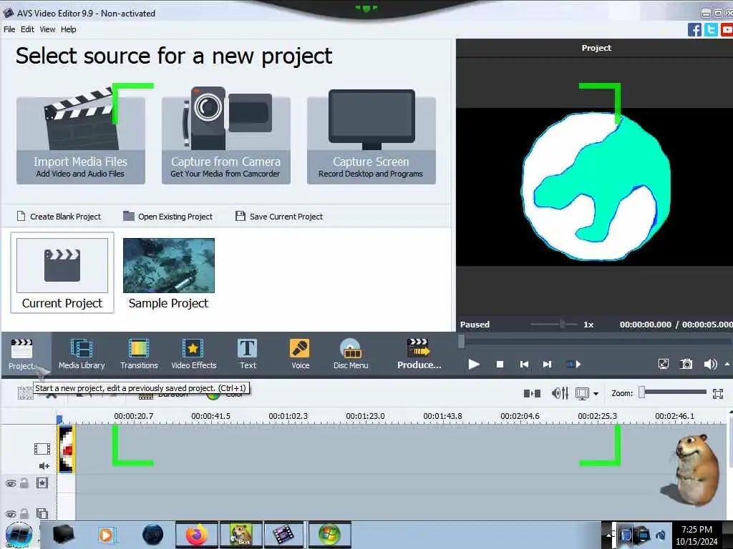Click the timeline playhead marker

coord(59,420)
